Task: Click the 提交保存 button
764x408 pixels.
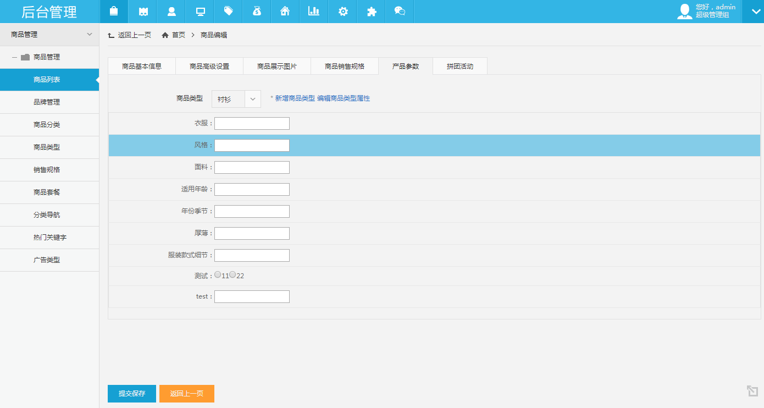Action: point(132,394)
